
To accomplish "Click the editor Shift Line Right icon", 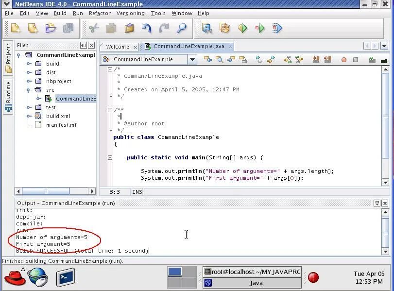I will (327, 60).
